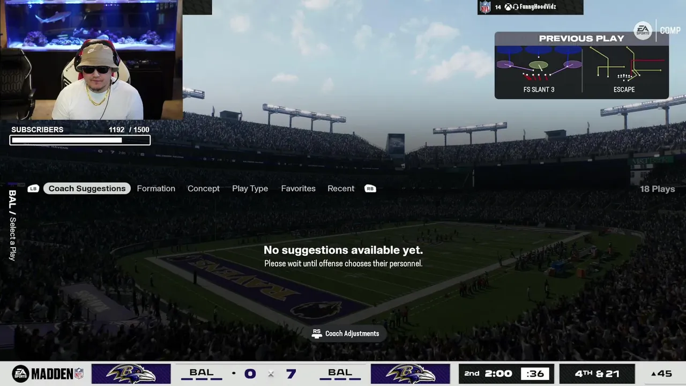
Task: Go to the Recent tab
Action: pos(341,189)
